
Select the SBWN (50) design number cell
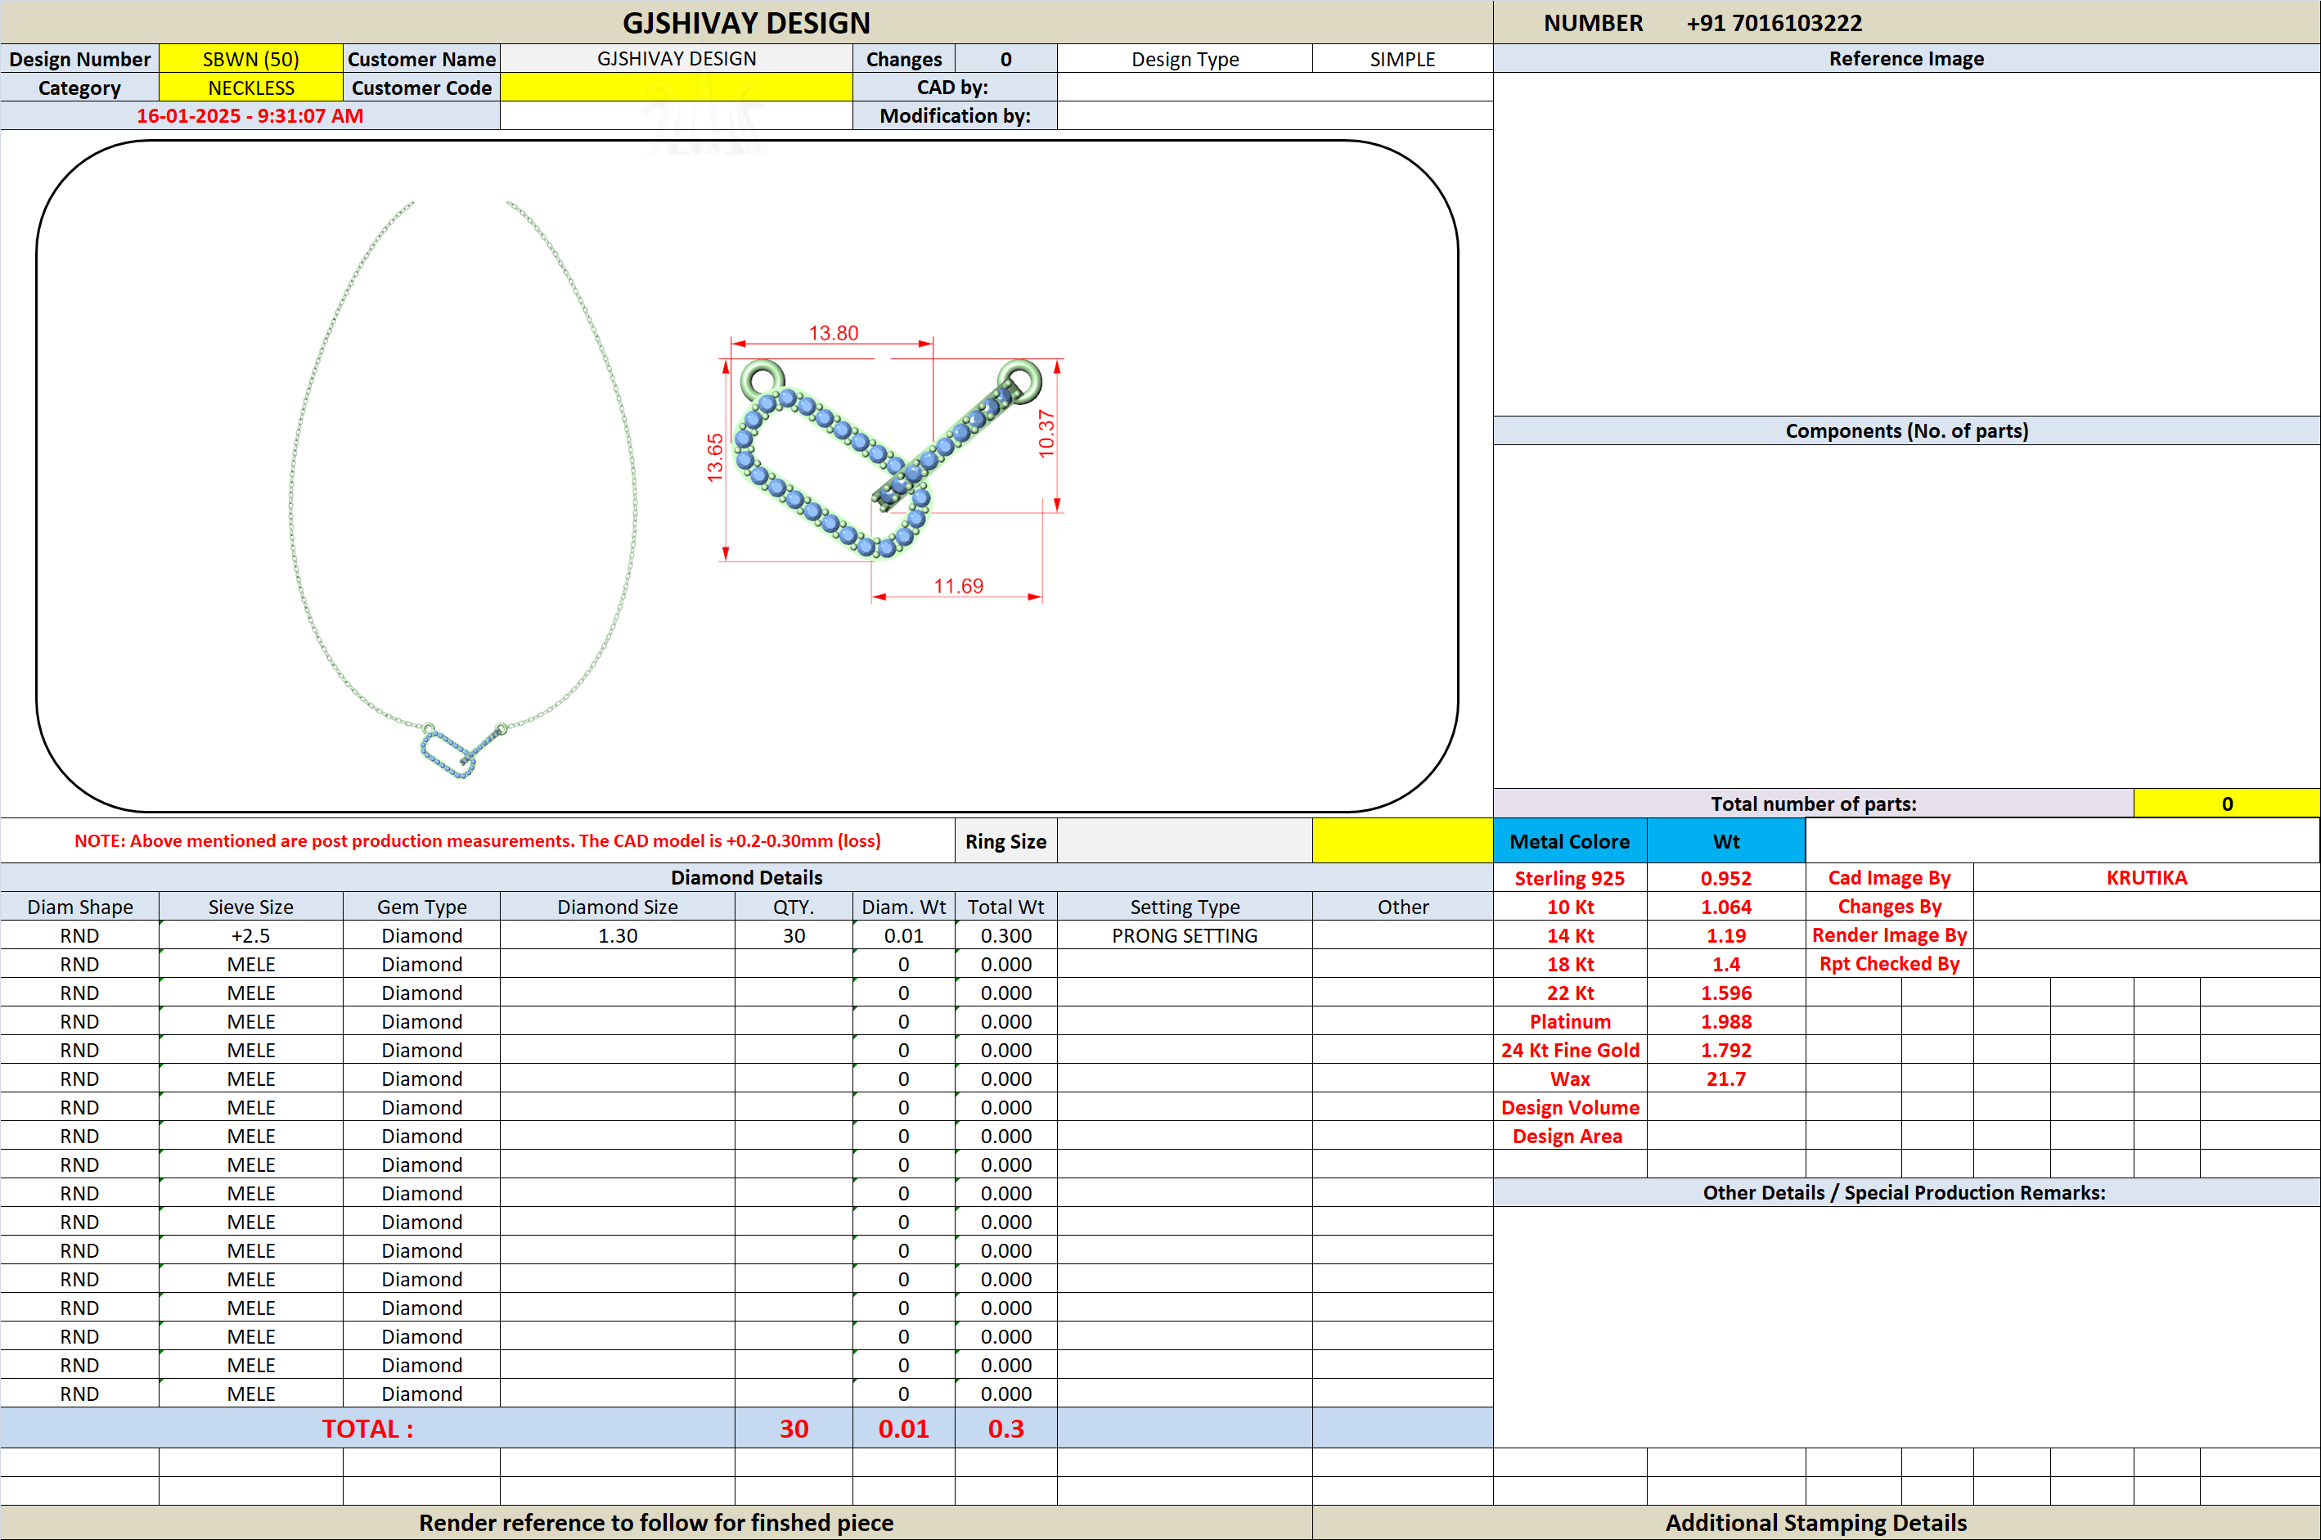pyautogui.click(x=250, y=59)
